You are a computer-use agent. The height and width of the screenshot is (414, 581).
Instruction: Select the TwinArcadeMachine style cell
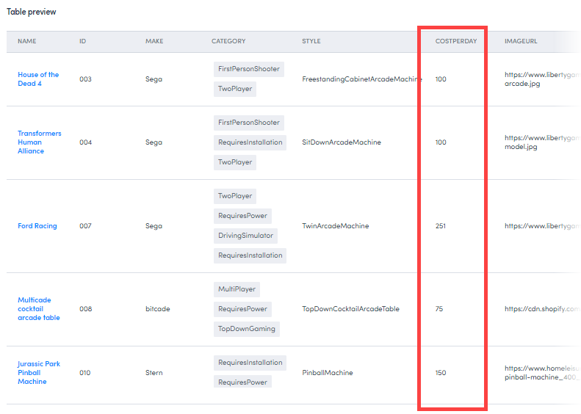click(335, 226)
